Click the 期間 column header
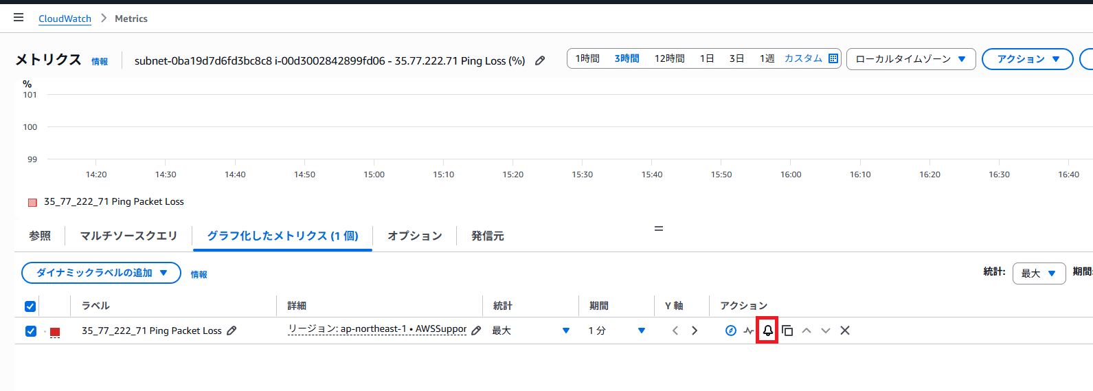This screenshot has height=391, width=1093. [x=599, y=306]
